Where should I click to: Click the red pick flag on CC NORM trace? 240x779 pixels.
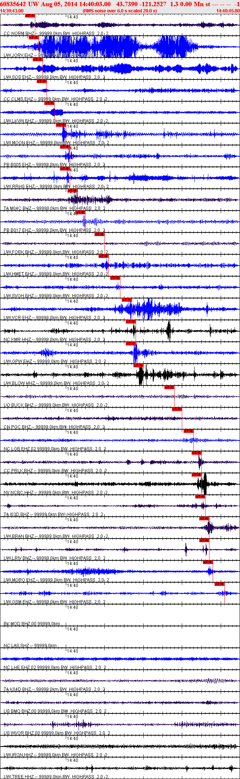click(x=30, y=16)
